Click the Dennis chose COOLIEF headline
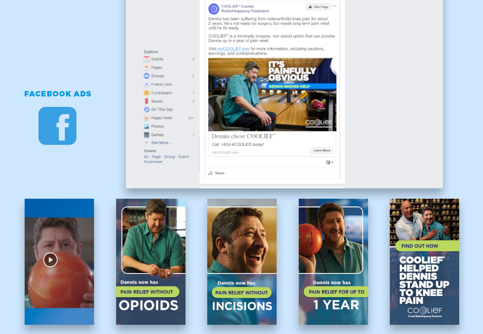Image resolution: width=483 pixels, height=334 pixels. (x=243, y=136)
